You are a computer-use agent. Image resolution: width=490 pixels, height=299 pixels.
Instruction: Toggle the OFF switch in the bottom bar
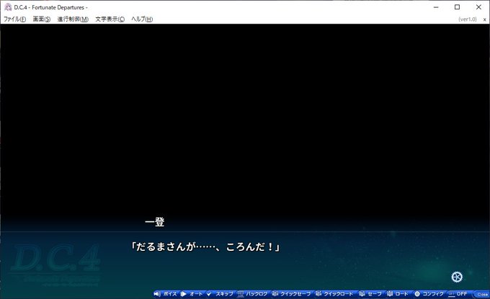[458, 294]
